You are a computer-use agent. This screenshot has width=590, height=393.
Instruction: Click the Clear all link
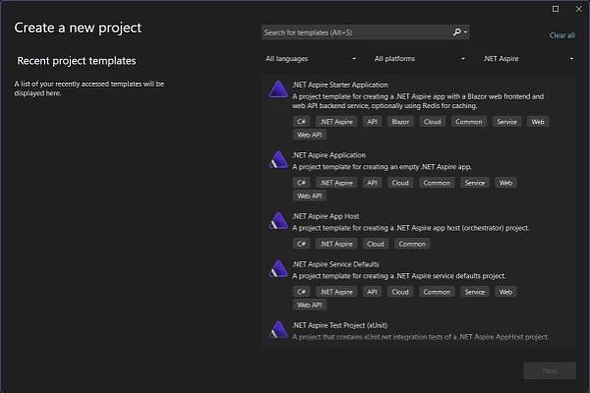[561, 35]
